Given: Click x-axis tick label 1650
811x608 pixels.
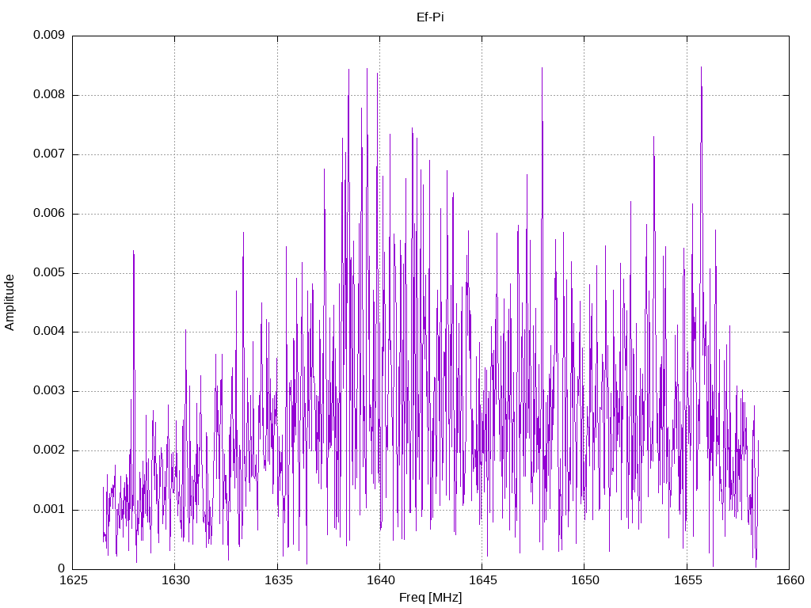Looking at the screenshot, I should [584, 580].
